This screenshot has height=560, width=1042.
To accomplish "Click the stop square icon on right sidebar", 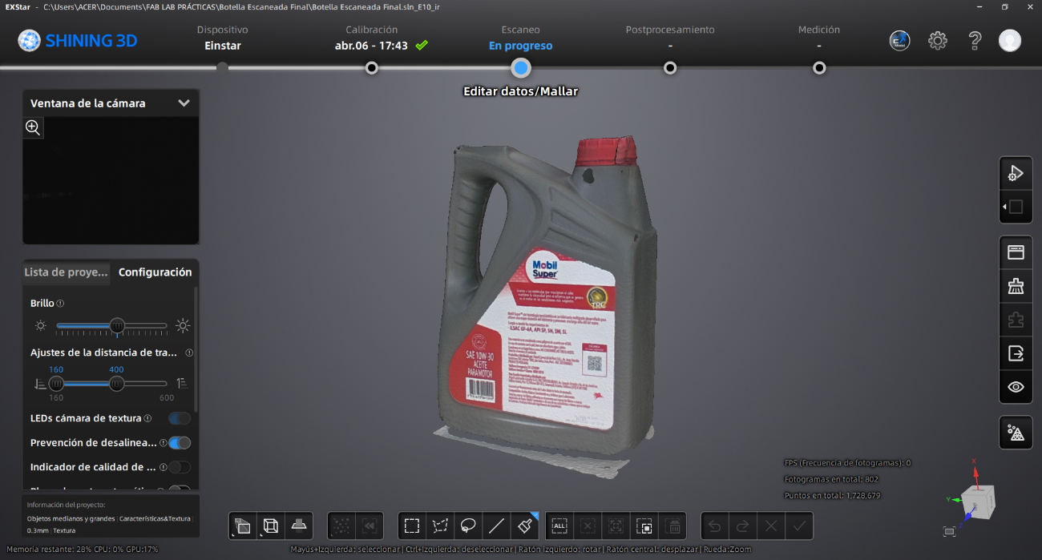I will (x=1016, y=207).
